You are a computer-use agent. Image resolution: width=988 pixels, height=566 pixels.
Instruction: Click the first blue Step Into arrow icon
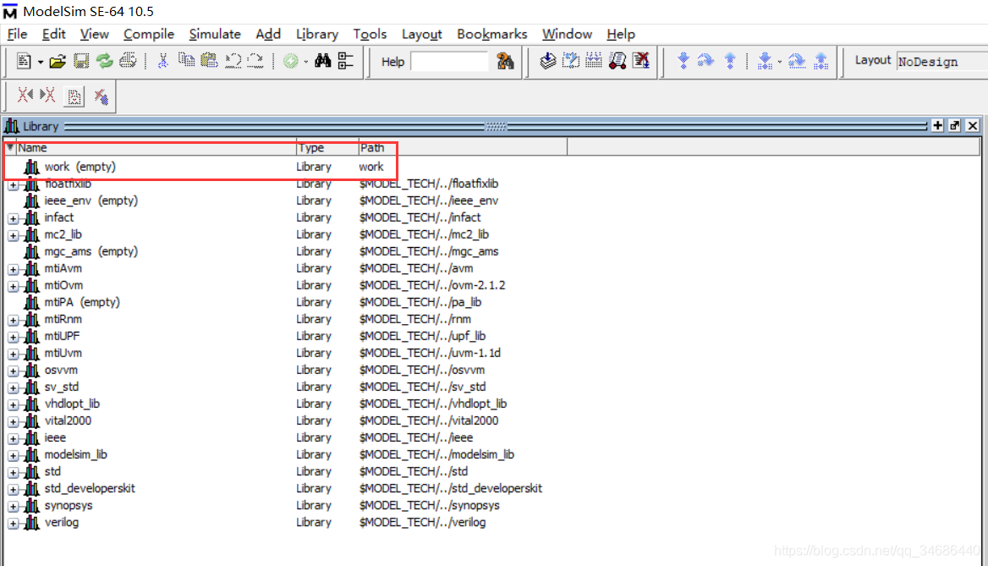pyautogui.click(x=683, y=61)
